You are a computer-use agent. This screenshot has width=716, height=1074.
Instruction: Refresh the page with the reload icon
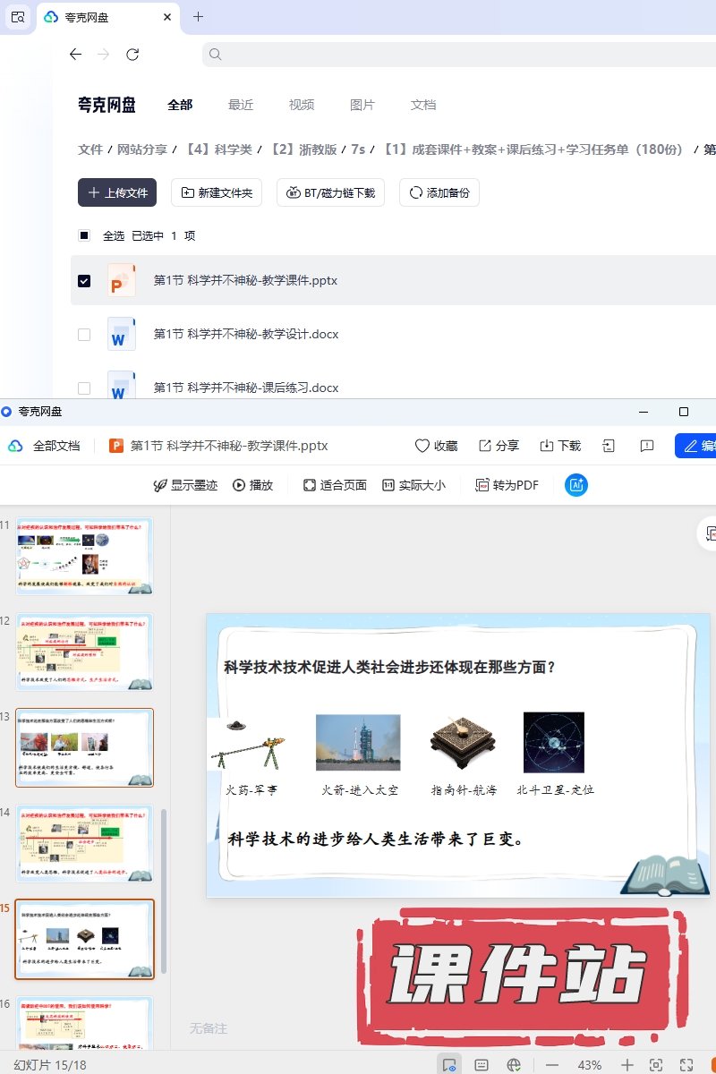click(132, 55)
